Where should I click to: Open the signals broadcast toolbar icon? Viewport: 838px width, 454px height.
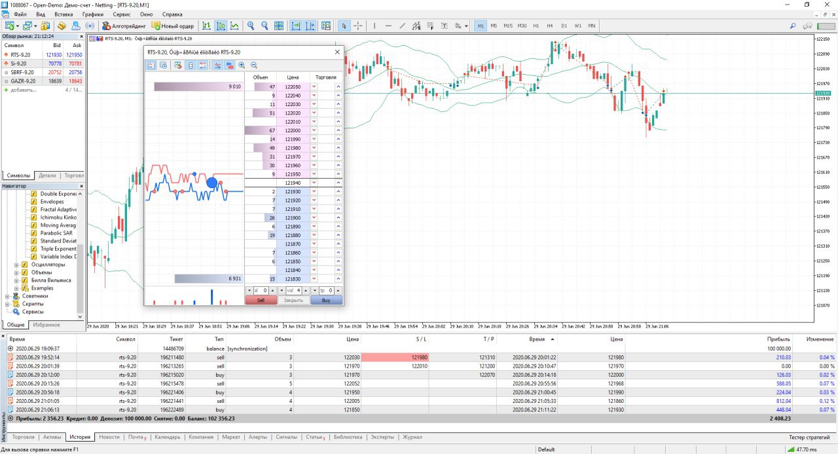[x=90, y=26]
